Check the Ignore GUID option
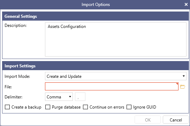 click(129, 107)
